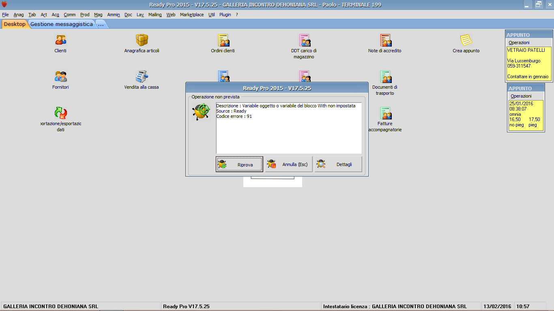Open the Web menu
The height and width of the screenshot is (311, 554).
171,15
